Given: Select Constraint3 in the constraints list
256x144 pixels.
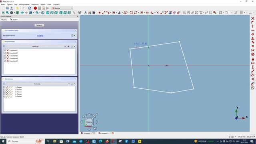Looking at the screenshot, I should tap(14, 56).
